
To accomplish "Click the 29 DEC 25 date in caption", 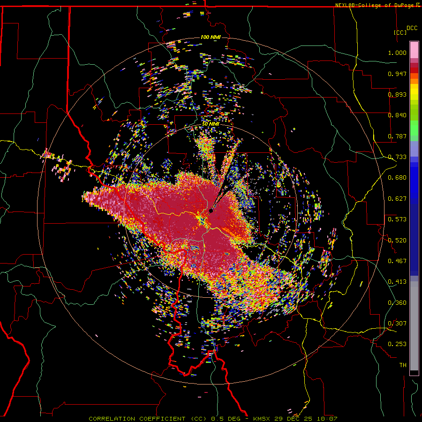I will [x=294, y=419].
